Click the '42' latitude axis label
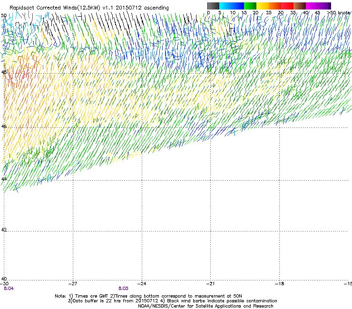This screenshot has width=352, height=309. pyautogui.click(x=4, y=230)
